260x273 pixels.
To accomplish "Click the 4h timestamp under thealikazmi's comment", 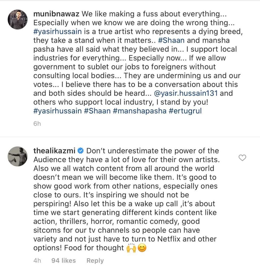I will 37,261.
